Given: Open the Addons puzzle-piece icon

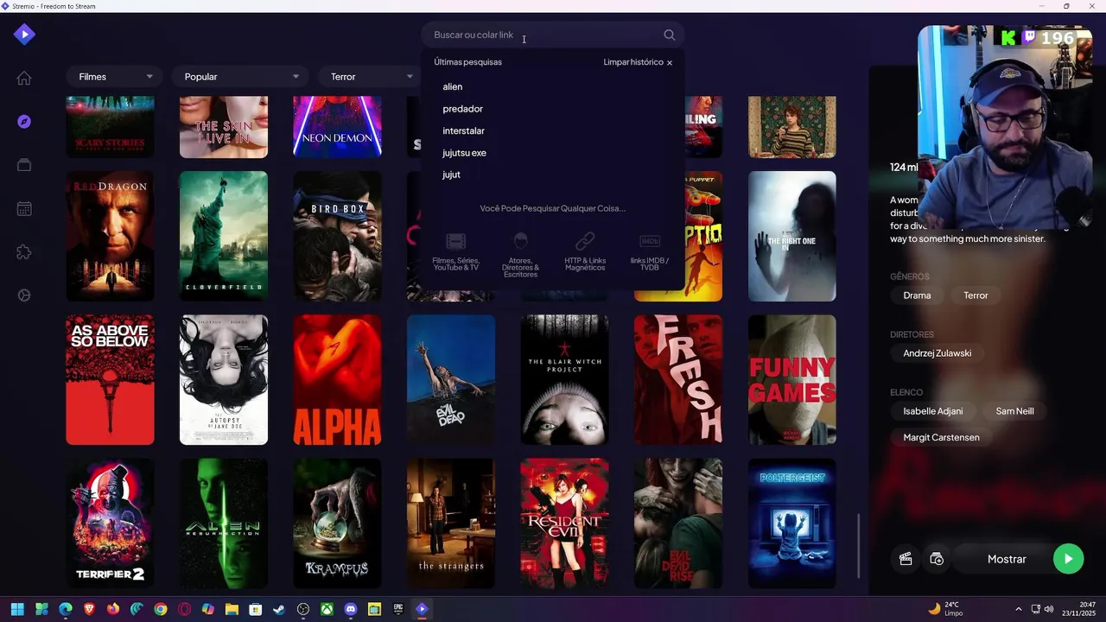Looking at the screenshot, I should (x=24, y=252).
